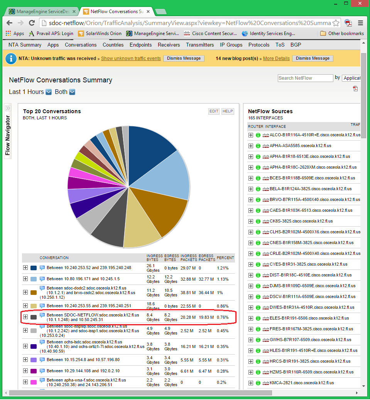Screen dimensions: 370x400
Task: Expand the Flow Navigator chevron
Action: point(8,108)
